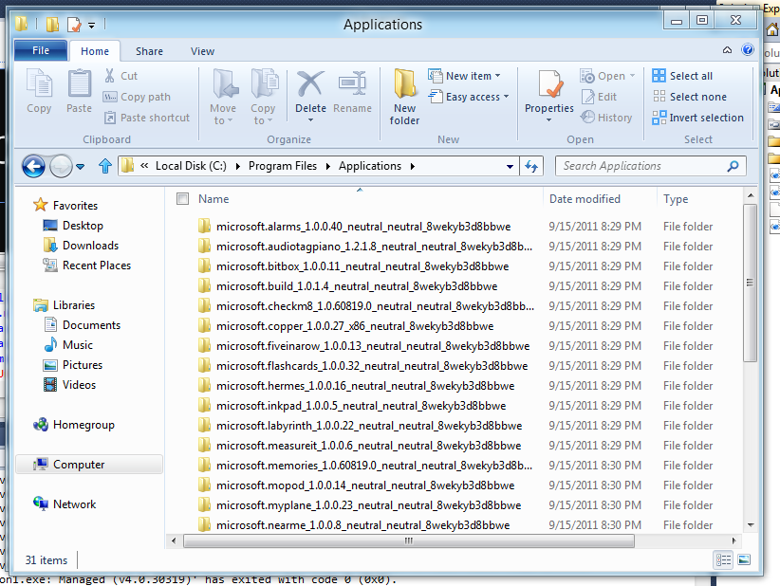
Task: Open the microsoft.alarms folder icon
Action: (204, 227)
